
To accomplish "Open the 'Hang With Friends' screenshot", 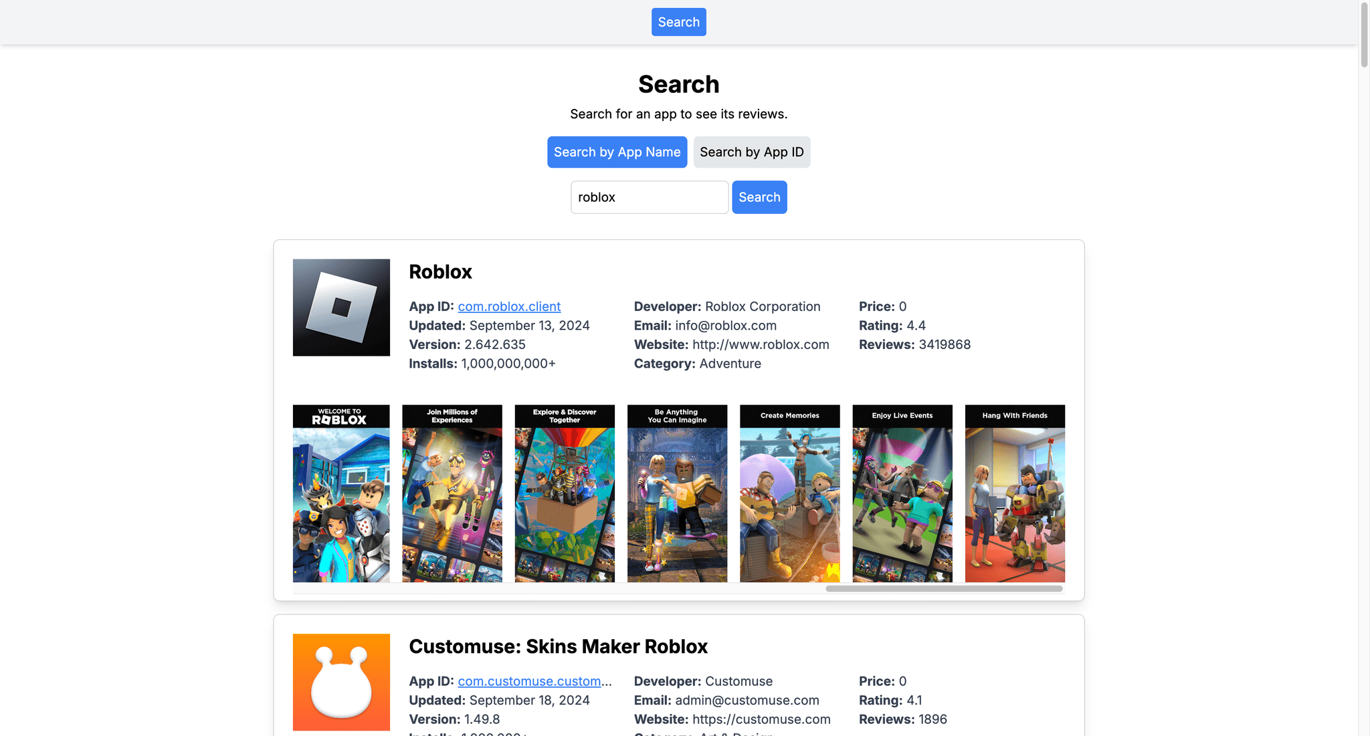I will (1015, 493).
